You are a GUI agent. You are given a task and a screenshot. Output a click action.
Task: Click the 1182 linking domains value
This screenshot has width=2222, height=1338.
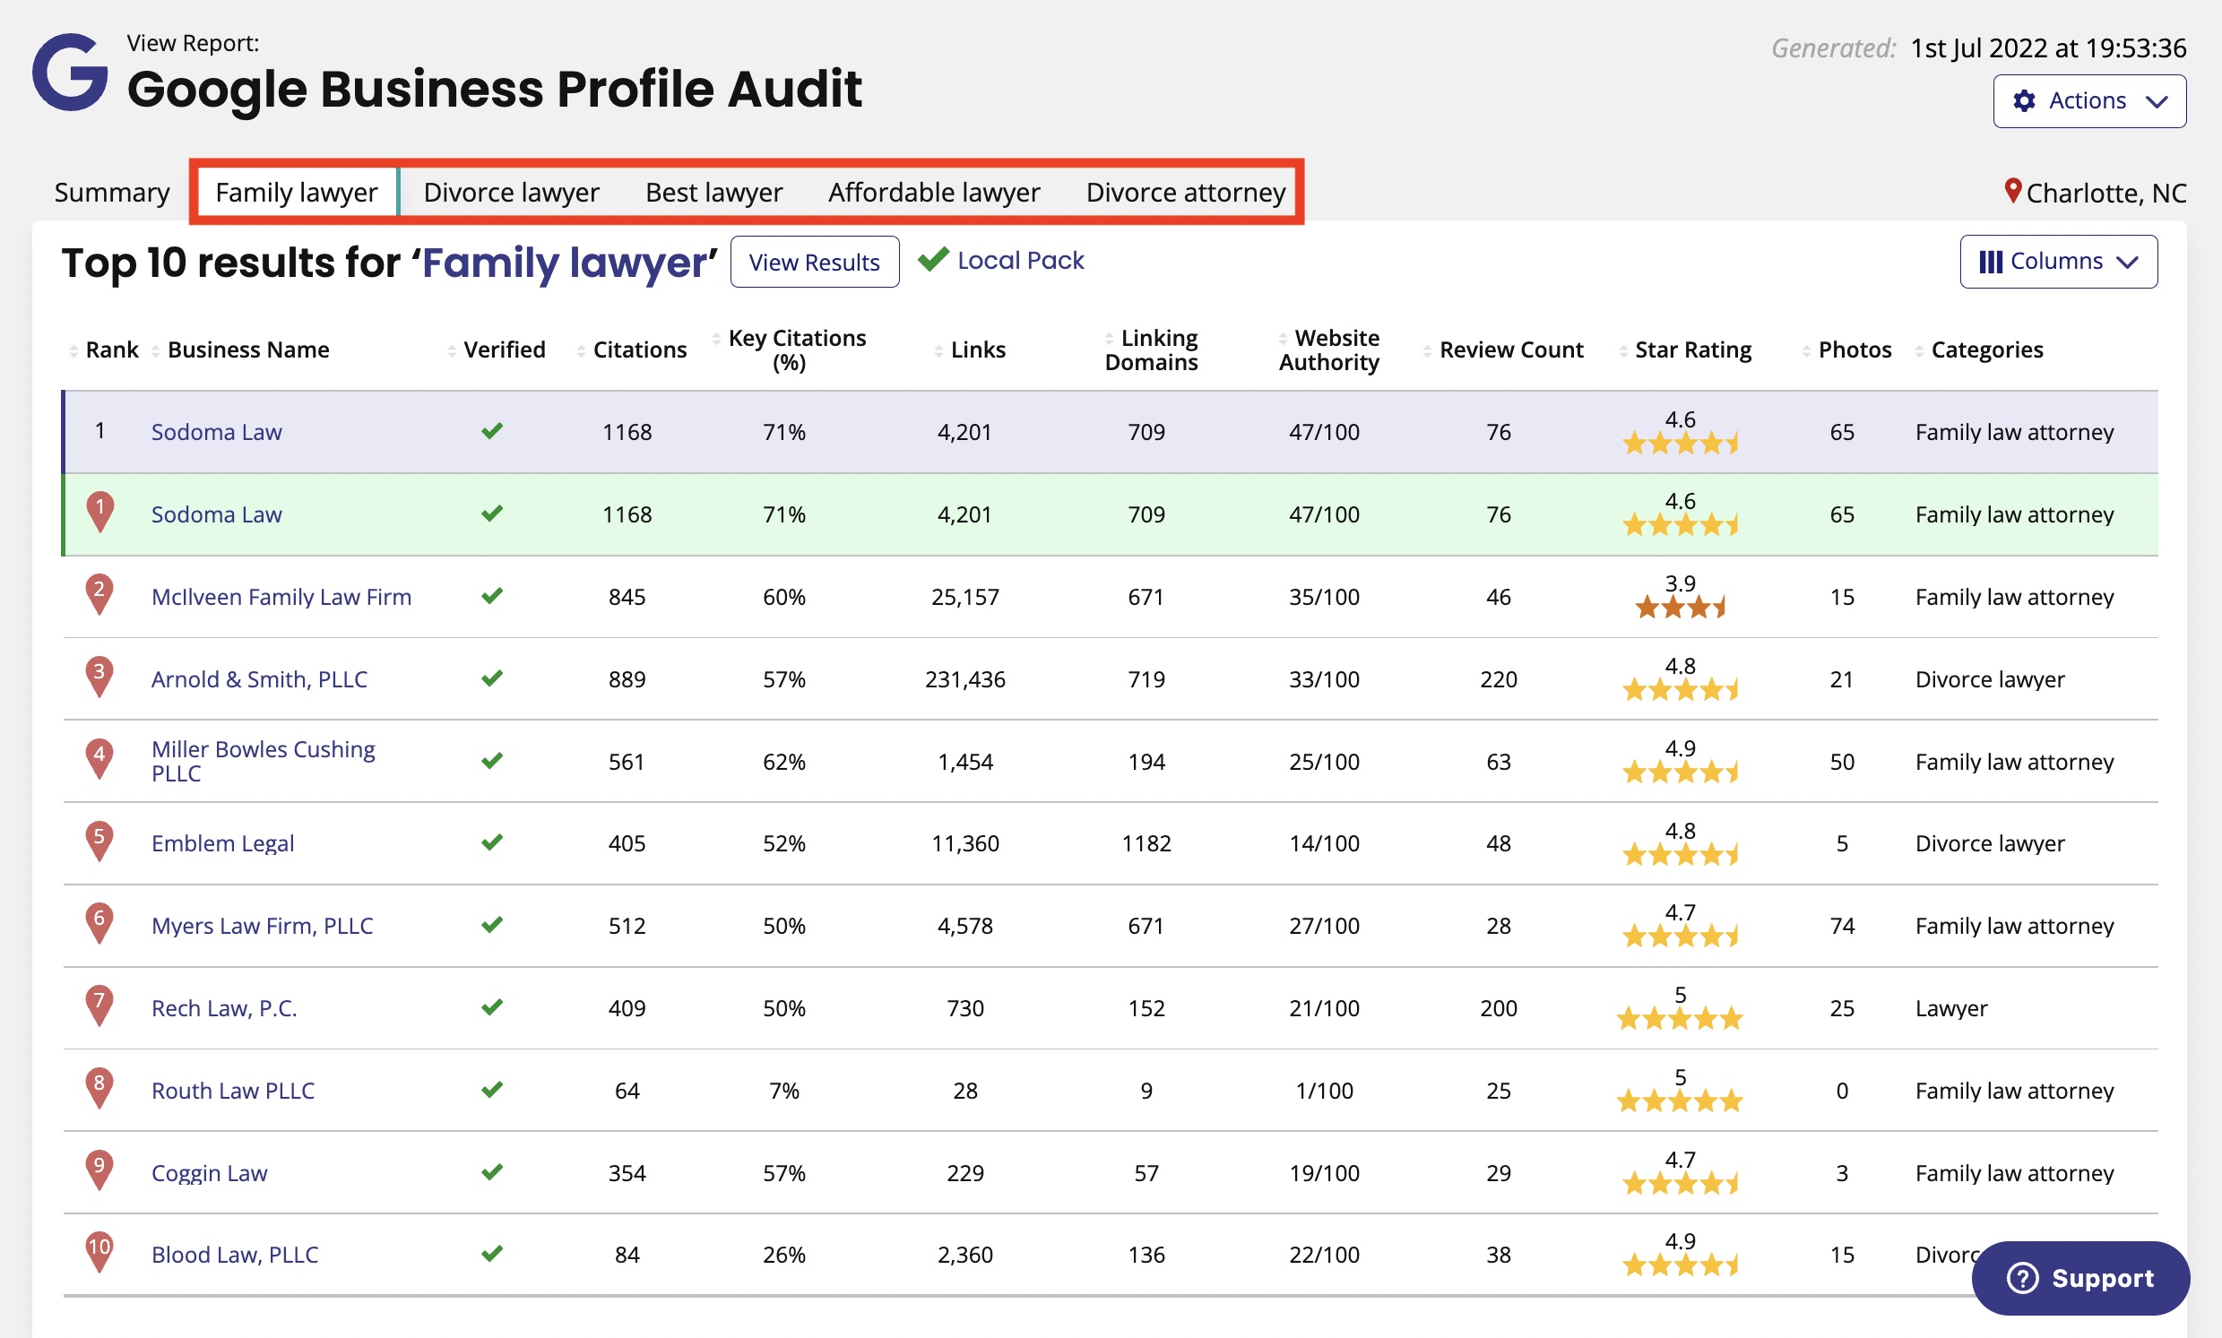(x=1146, y=843)
